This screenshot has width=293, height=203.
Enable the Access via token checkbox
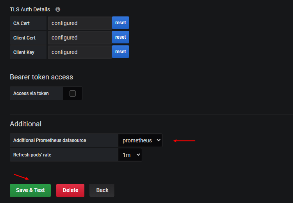(x=73, y=93)
